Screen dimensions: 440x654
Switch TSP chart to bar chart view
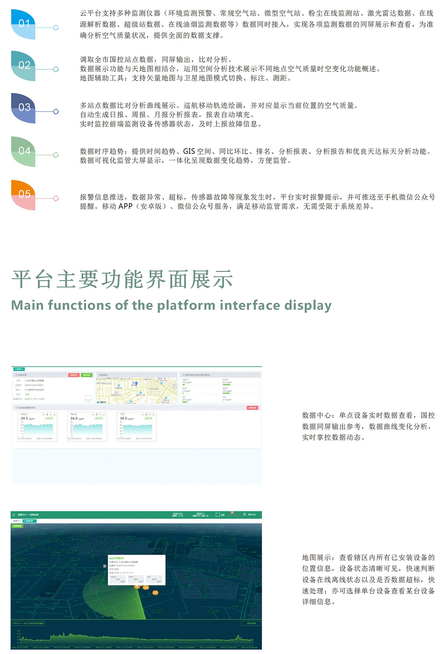tap(146, 414)
